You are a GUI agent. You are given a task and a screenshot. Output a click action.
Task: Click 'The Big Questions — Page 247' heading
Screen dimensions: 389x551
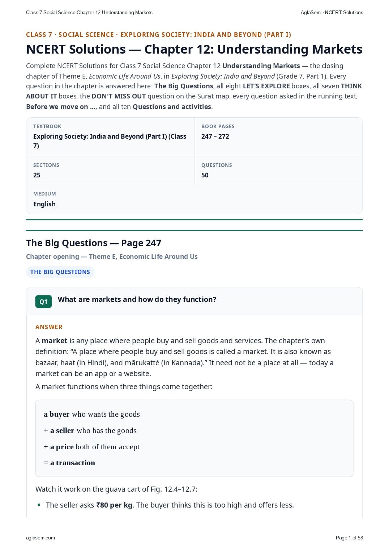(x=94, y=243)
